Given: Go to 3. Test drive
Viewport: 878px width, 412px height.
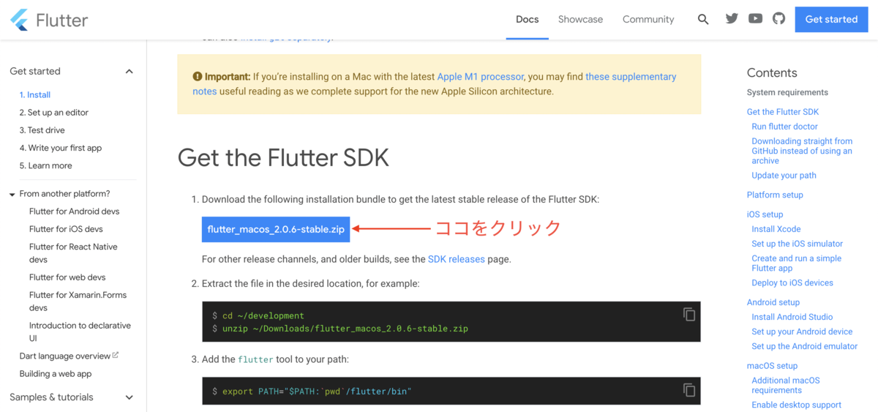Looking at the screenshot, I should 42,130.
